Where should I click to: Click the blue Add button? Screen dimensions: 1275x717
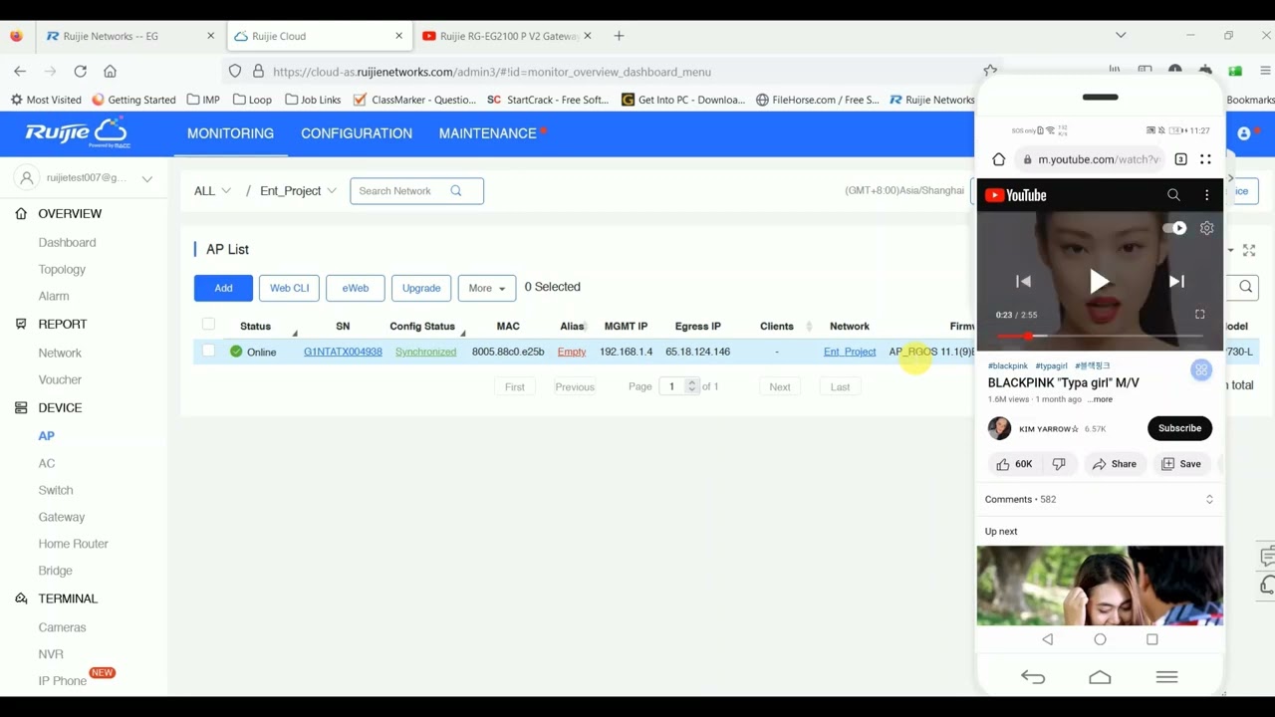(x=223, y=288)
